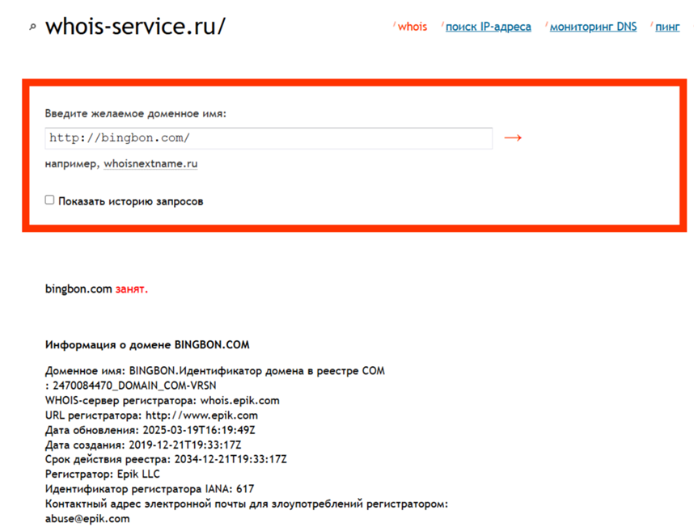Select the whois menu item
This screenshot has height=527, width=694.
[412, 27]
